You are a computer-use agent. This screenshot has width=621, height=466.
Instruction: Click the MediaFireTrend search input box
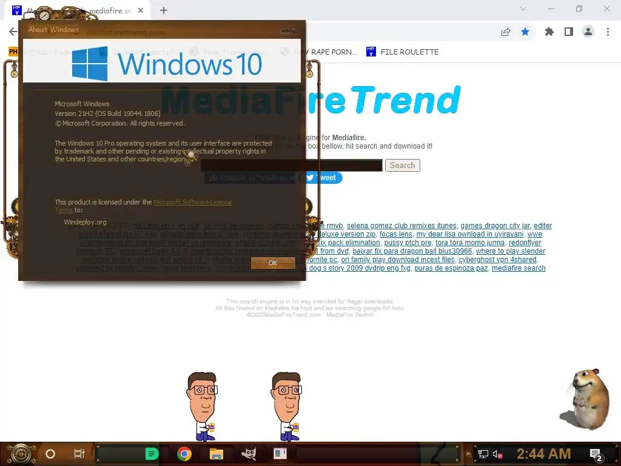[292, 165]
